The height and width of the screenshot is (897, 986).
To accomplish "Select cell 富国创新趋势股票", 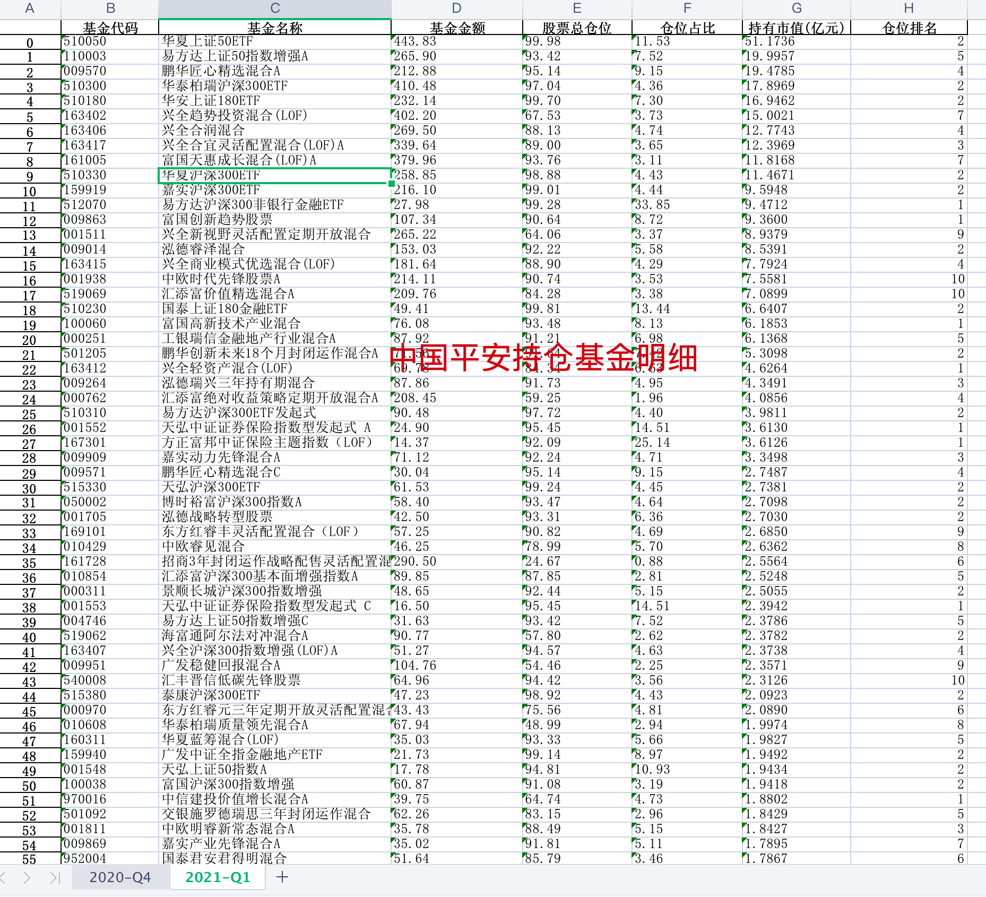I will click(x=275, y=220).
